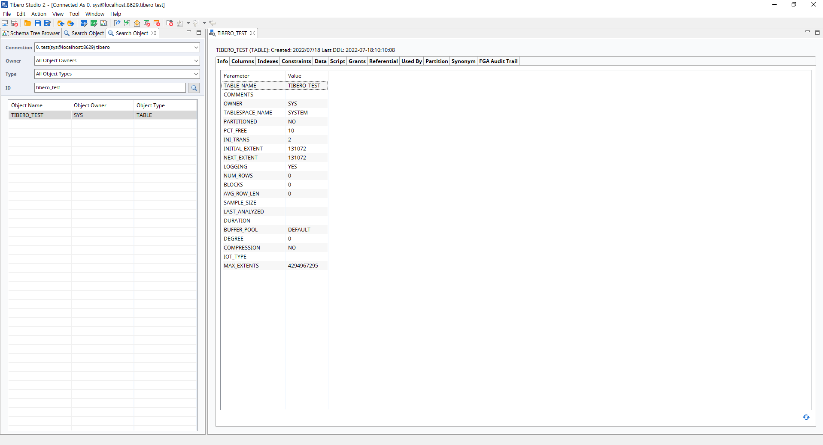Minimize the TIBERO_TEST editor area

807,32
